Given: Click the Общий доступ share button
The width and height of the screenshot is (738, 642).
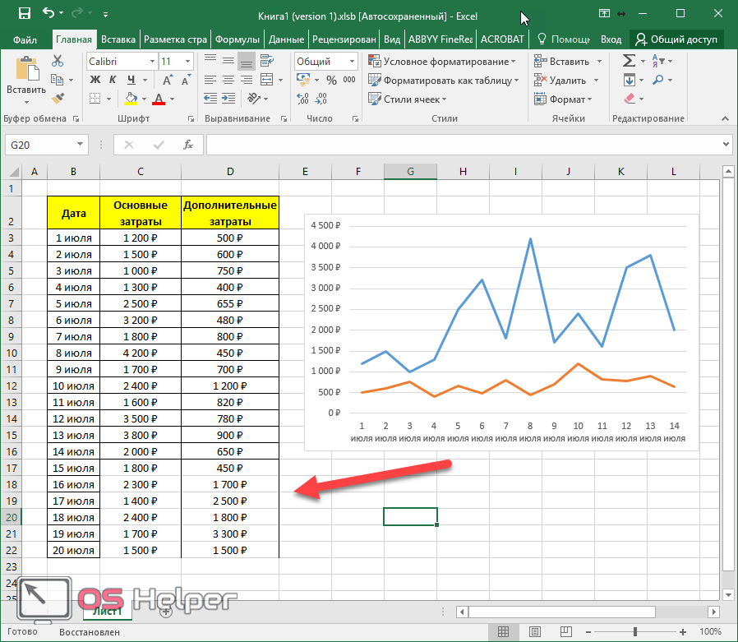Looking at the screenshot, I should pyautogui.click(x=676, y=39).
